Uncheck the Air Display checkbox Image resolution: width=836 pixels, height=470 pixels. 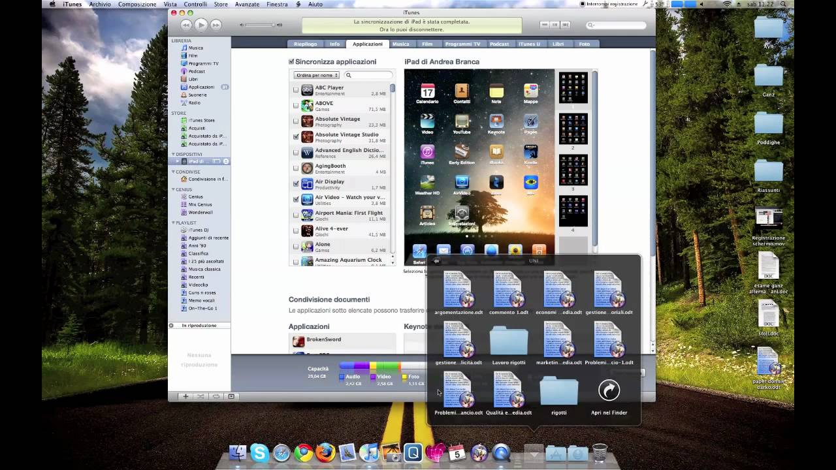pos(296,184)
